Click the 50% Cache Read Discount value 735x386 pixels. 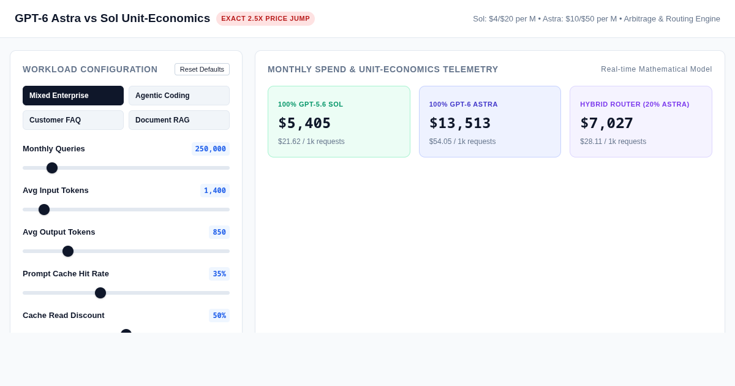pyautogui.click(x=219, y=316)
